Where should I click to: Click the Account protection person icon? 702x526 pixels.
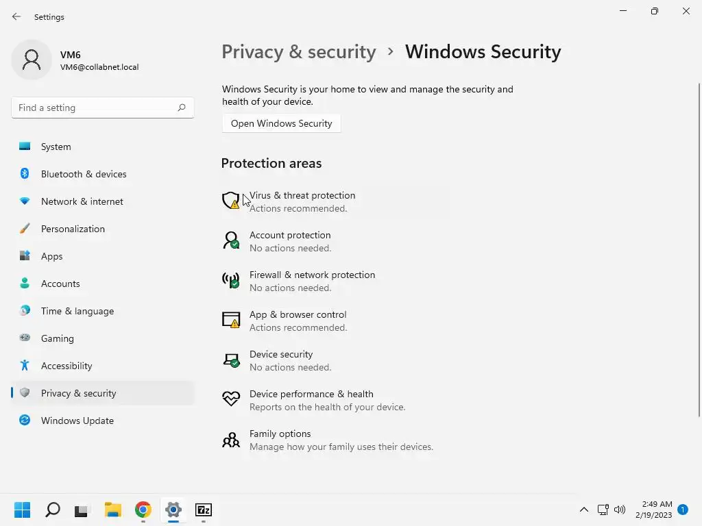click(231, 240)
